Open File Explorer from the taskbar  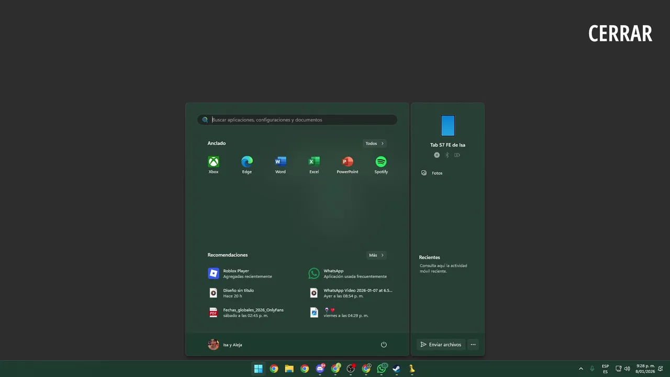[289, 369]
